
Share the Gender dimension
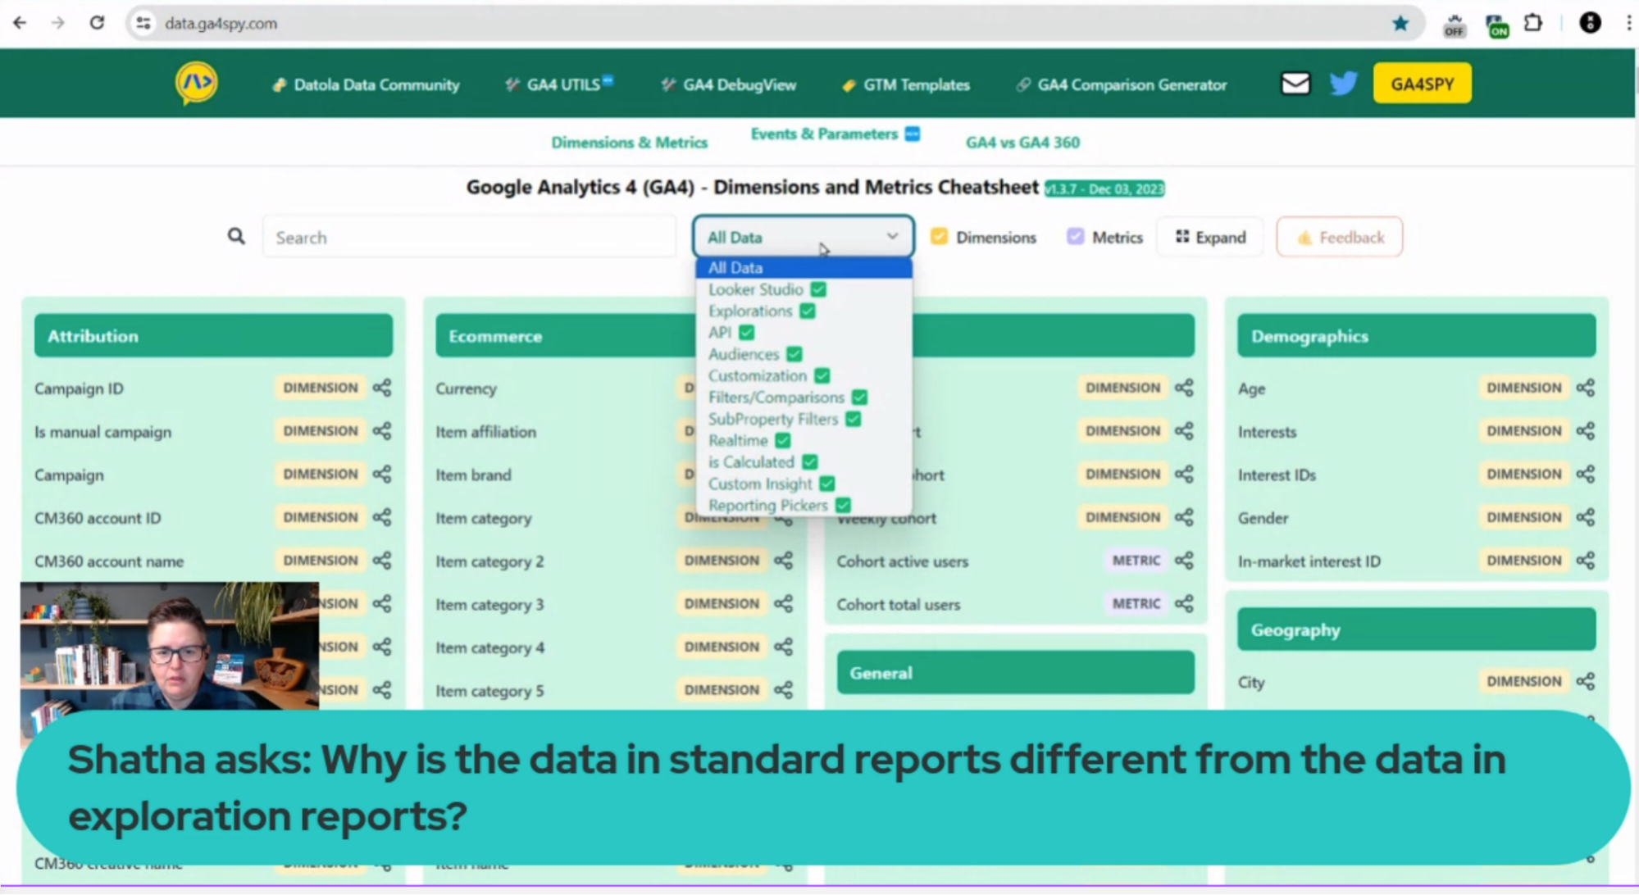(1586, 517)
